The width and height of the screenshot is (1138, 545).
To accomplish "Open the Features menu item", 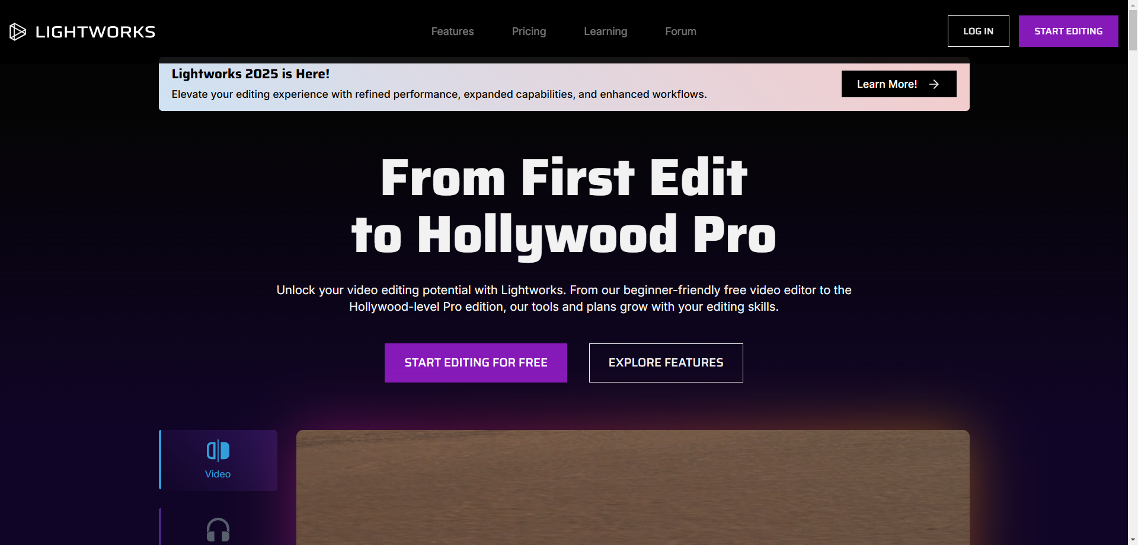I will coord(452,31).
